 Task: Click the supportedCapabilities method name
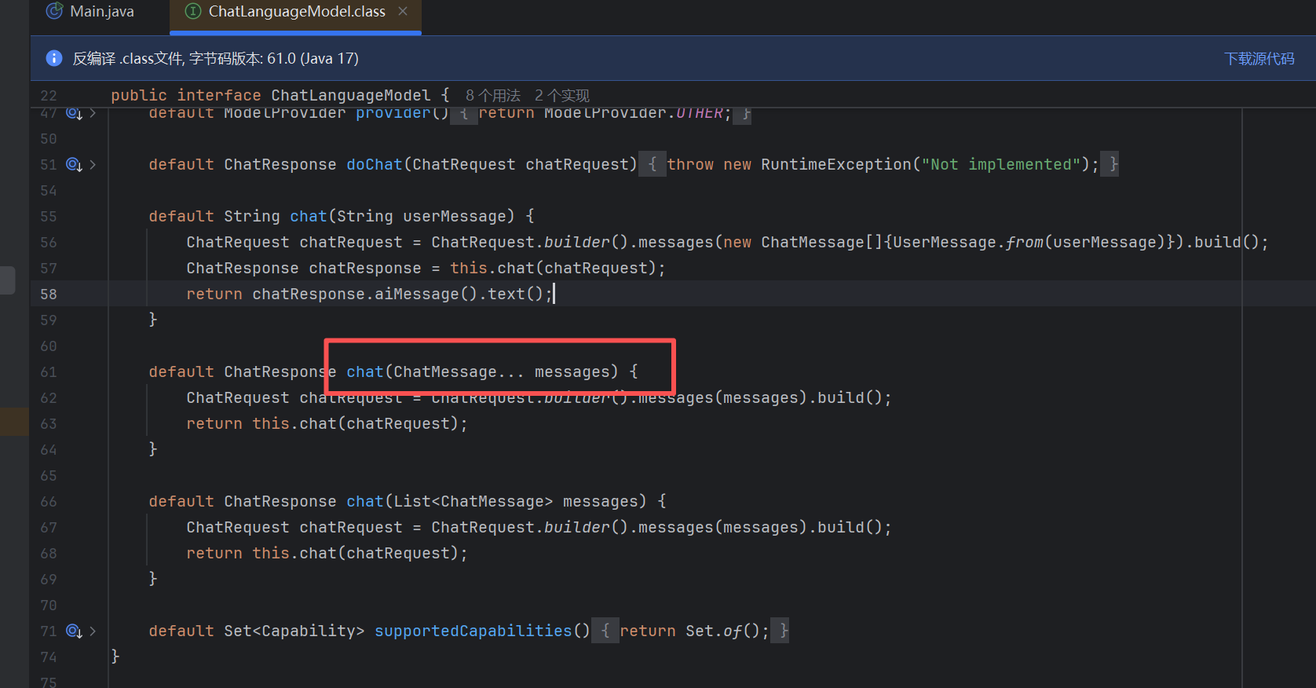pyautogui.click(x=473, y=631)
